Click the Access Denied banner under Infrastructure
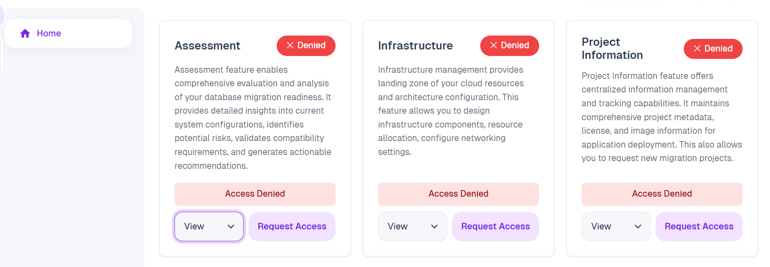Viewport: 770px width, 267px height. tap(459, 194)
